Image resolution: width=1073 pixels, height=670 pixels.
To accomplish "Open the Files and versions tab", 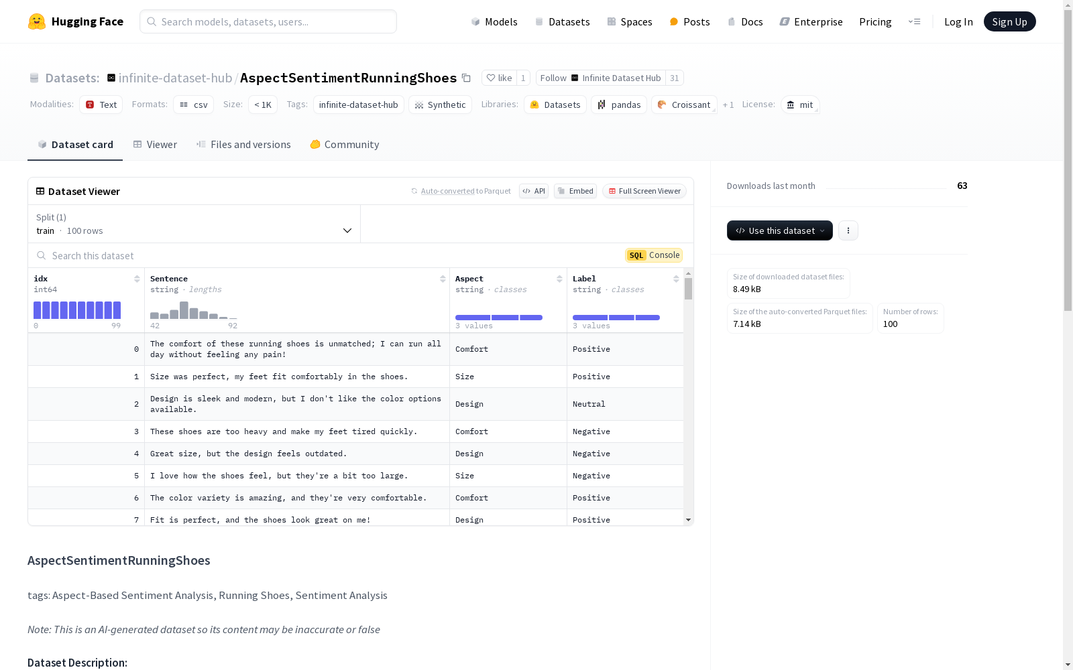I will point(243,144).
